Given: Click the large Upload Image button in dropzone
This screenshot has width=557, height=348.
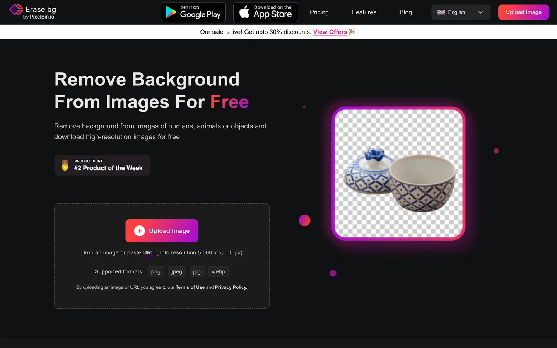Looking at the screenshot, I should click(162, 231).
